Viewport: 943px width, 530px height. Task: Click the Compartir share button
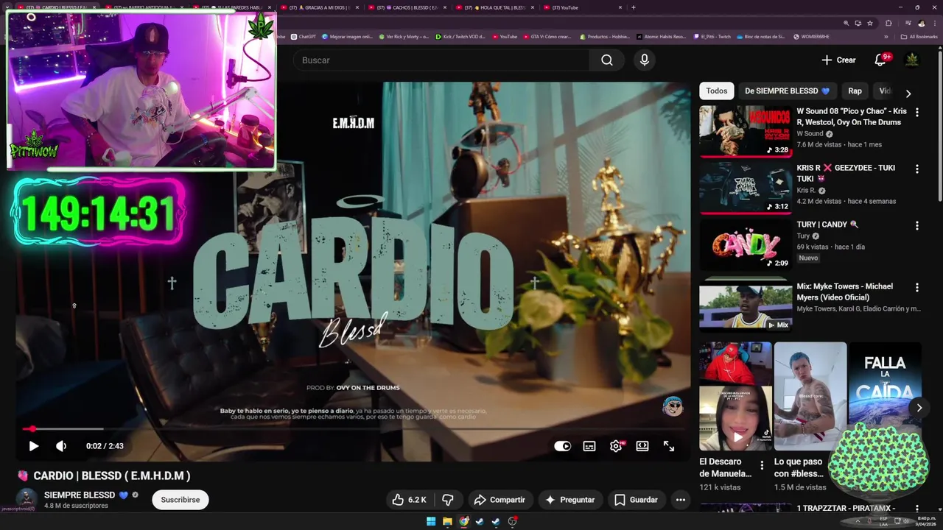pos(499,500)
